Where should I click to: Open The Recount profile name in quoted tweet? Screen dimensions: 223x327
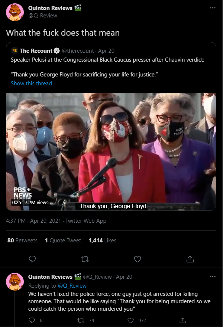(x=36, y=51)
